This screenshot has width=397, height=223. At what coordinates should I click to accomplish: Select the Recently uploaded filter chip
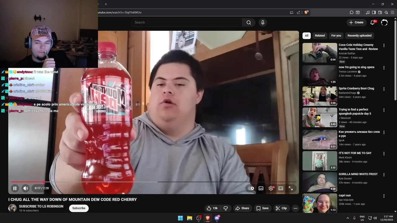(359, 36)
